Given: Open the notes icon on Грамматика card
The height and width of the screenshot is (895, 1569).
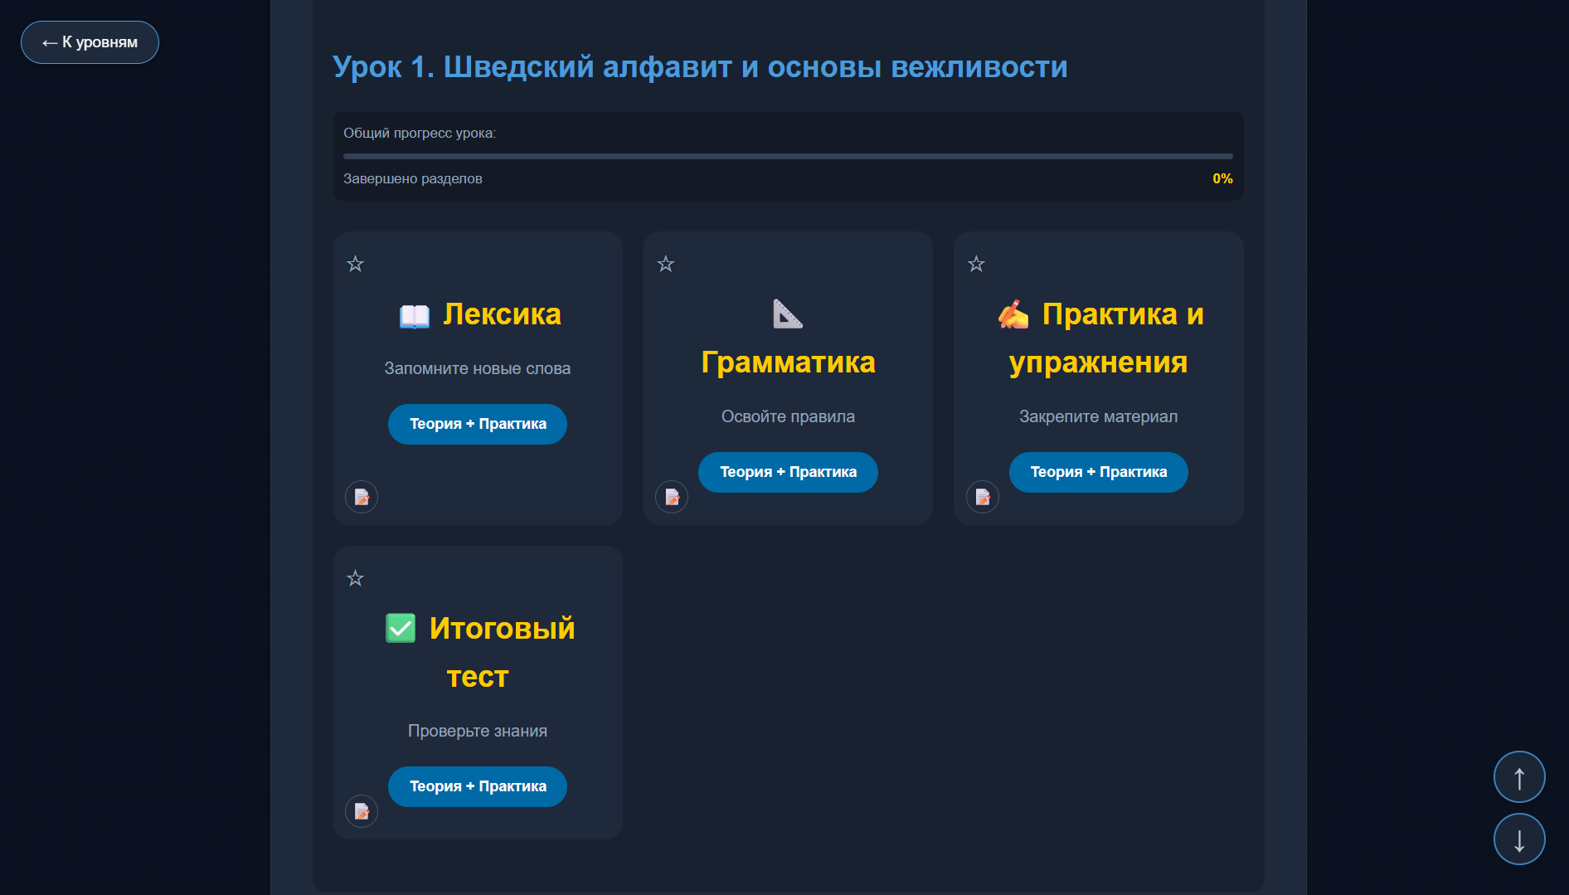Looking at the screenshot, I should point(672,497).
